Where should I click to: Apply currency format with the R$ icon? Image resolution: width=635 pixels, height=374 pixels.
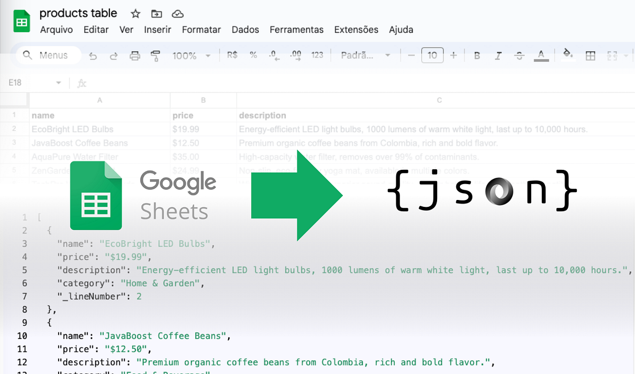coord(231,55)
